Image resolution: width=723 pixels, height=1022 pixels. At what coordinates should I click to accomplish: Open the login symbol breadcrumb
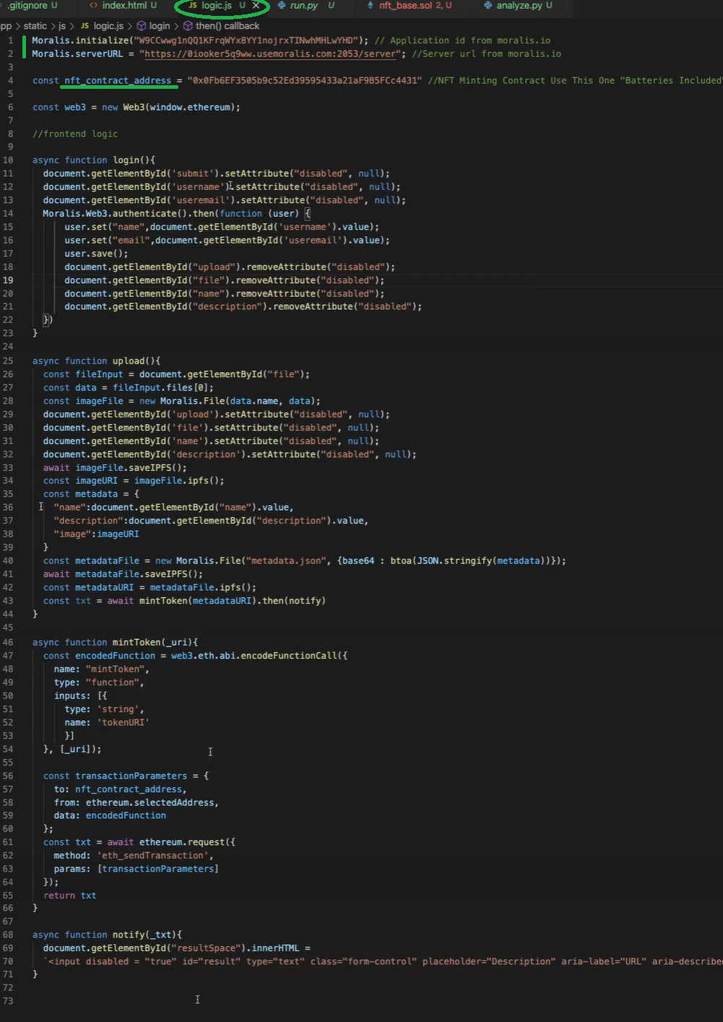click(x=160, y=26)
